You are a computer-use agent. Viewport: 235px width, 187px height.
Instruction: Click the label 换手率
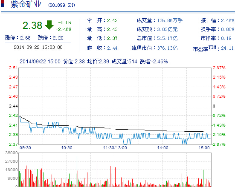(208, 29)
